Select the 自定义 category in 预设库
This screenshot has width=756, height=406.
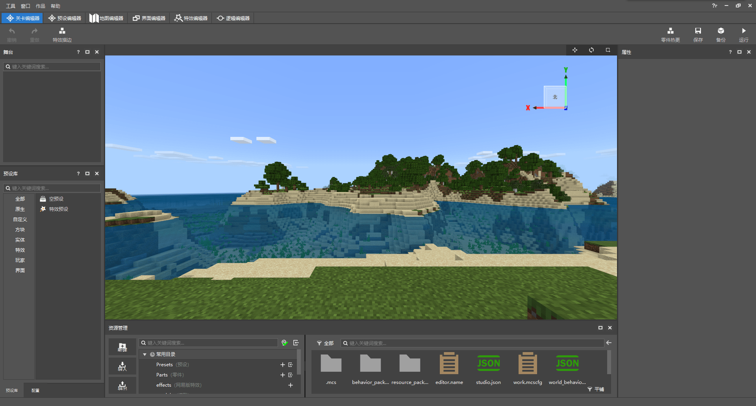[x=20, y=220]
